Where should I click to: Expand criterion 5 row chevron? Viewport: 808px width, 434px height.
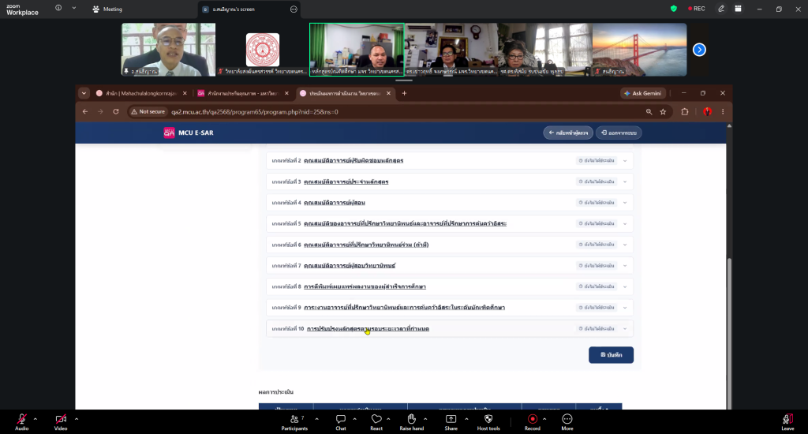click(x=625, y=223)
